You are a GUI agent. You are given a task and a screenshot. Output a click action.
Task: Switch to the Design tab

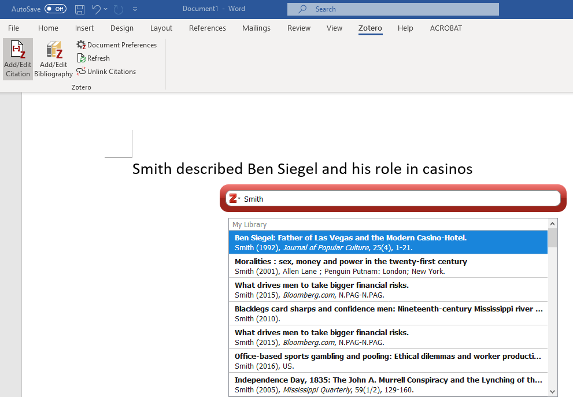[x=122, y=28]
